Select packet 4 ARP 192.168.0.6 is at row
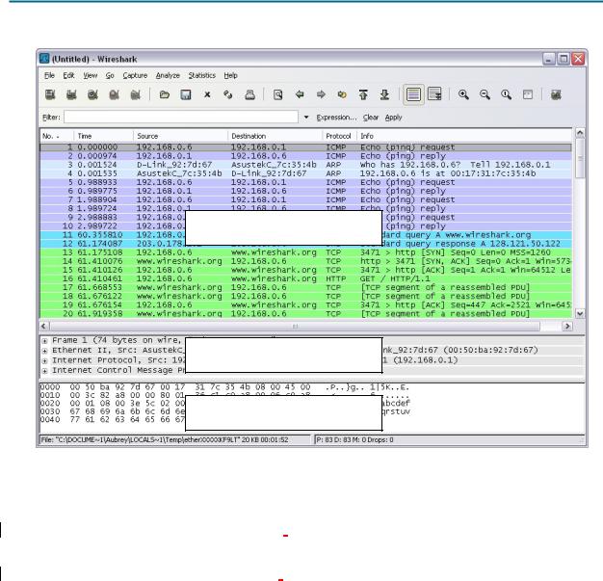603x581 pixels. [x=305, y=173]
